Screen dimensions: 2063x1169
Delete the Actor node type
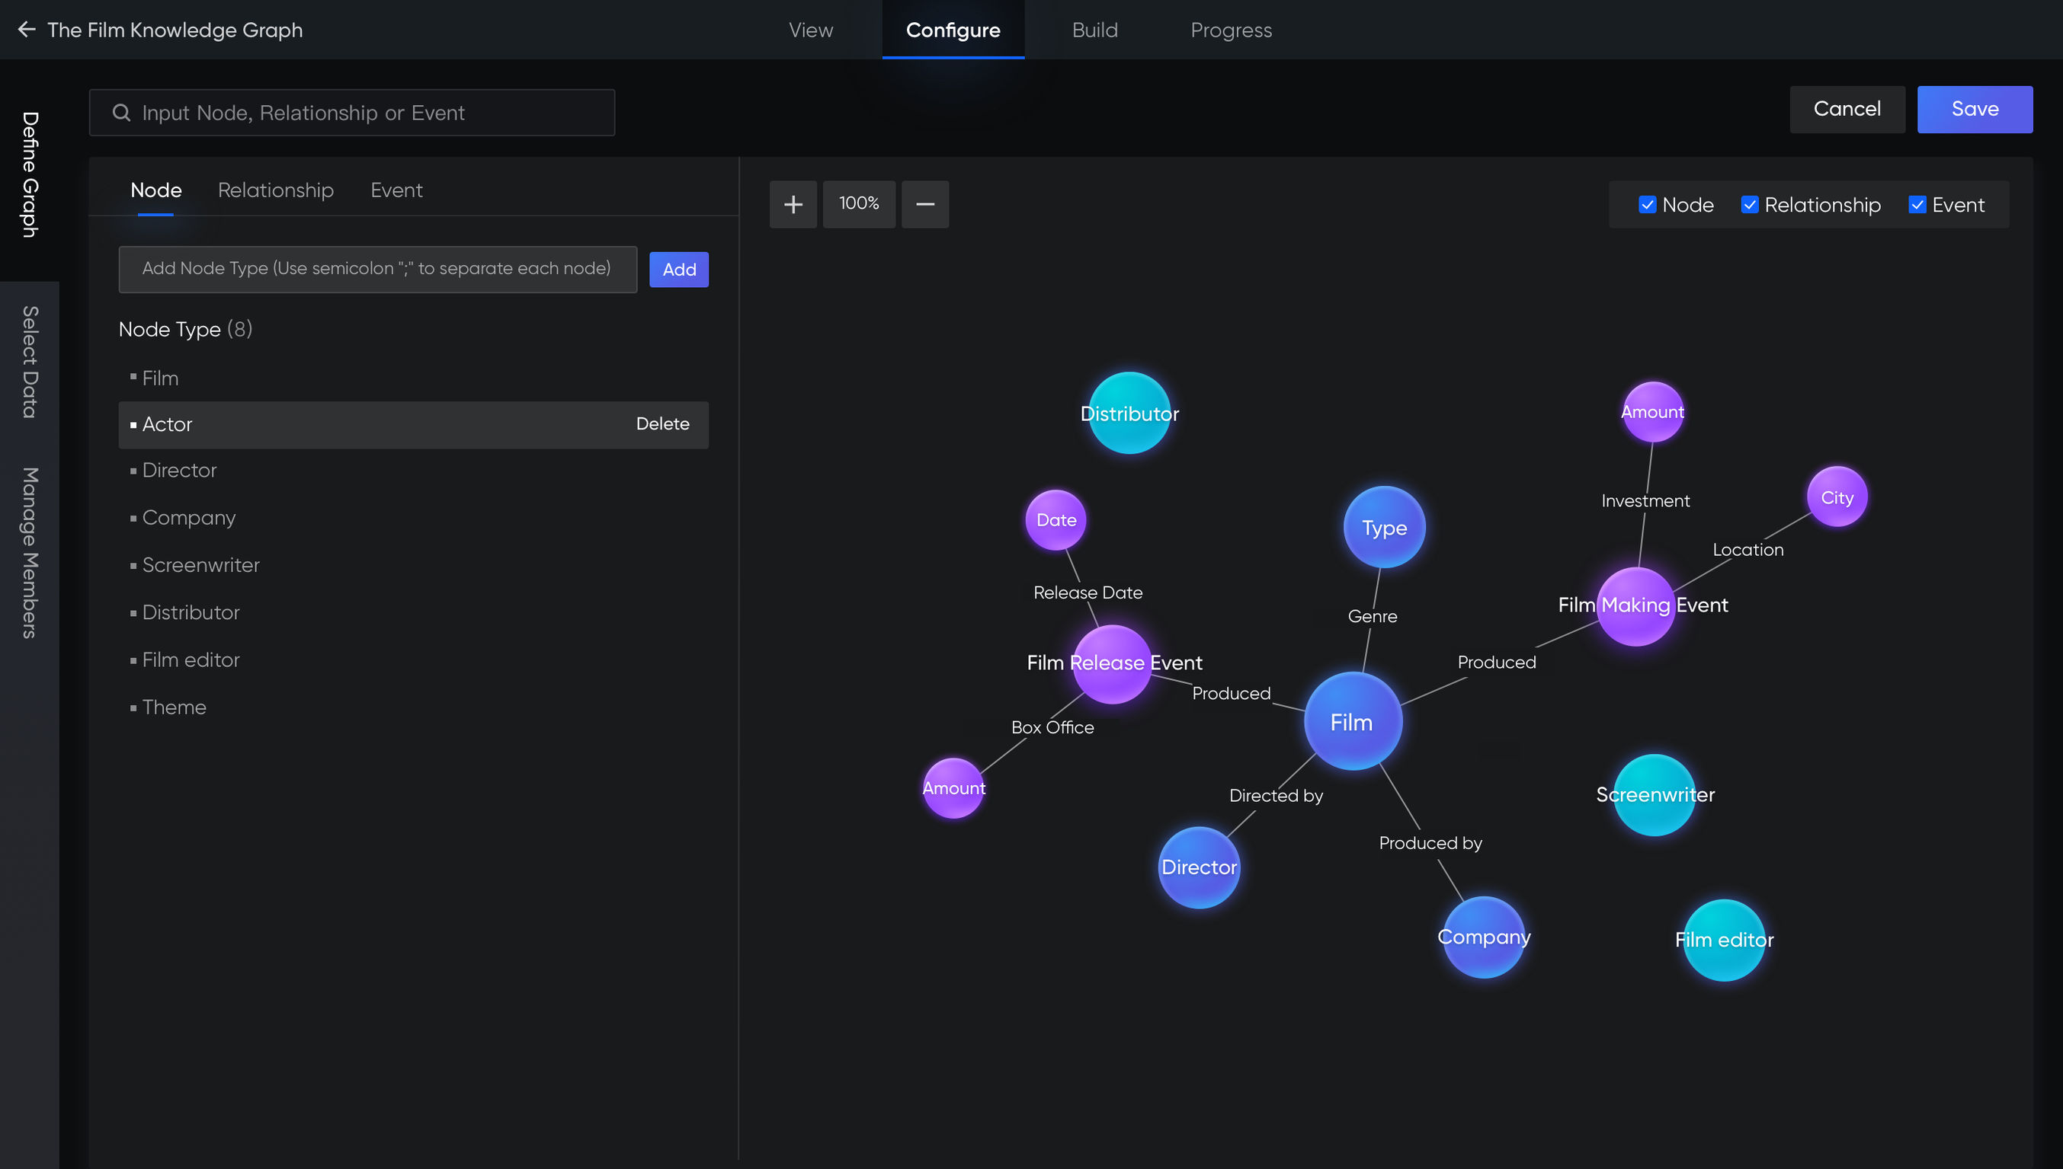click(x=663, y=424)
